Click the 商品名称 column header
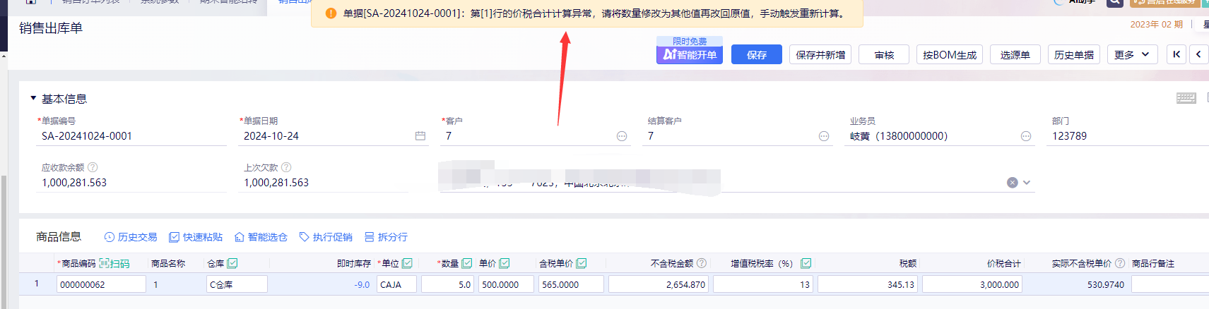Image resolution: width=1209 pixels, height=309 pixels. click(168, 263)
